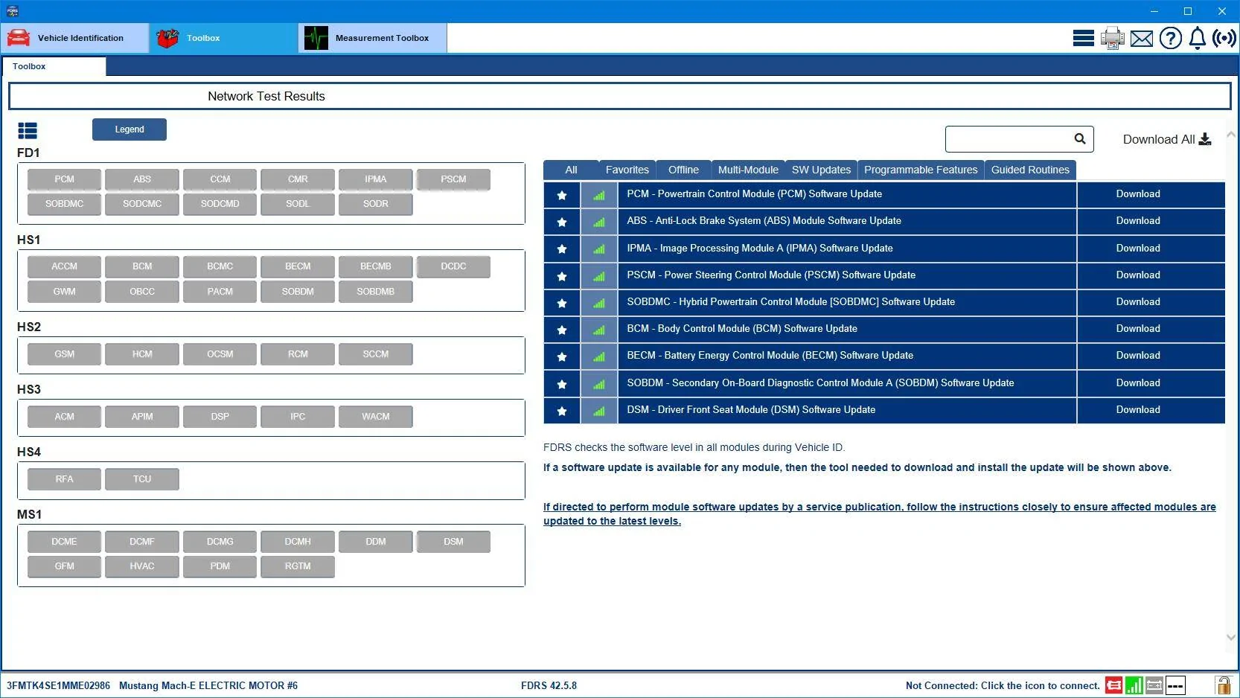Select the SW Updates filter tab
This screenshot has width=1240, height=698.
coord(821,170)
